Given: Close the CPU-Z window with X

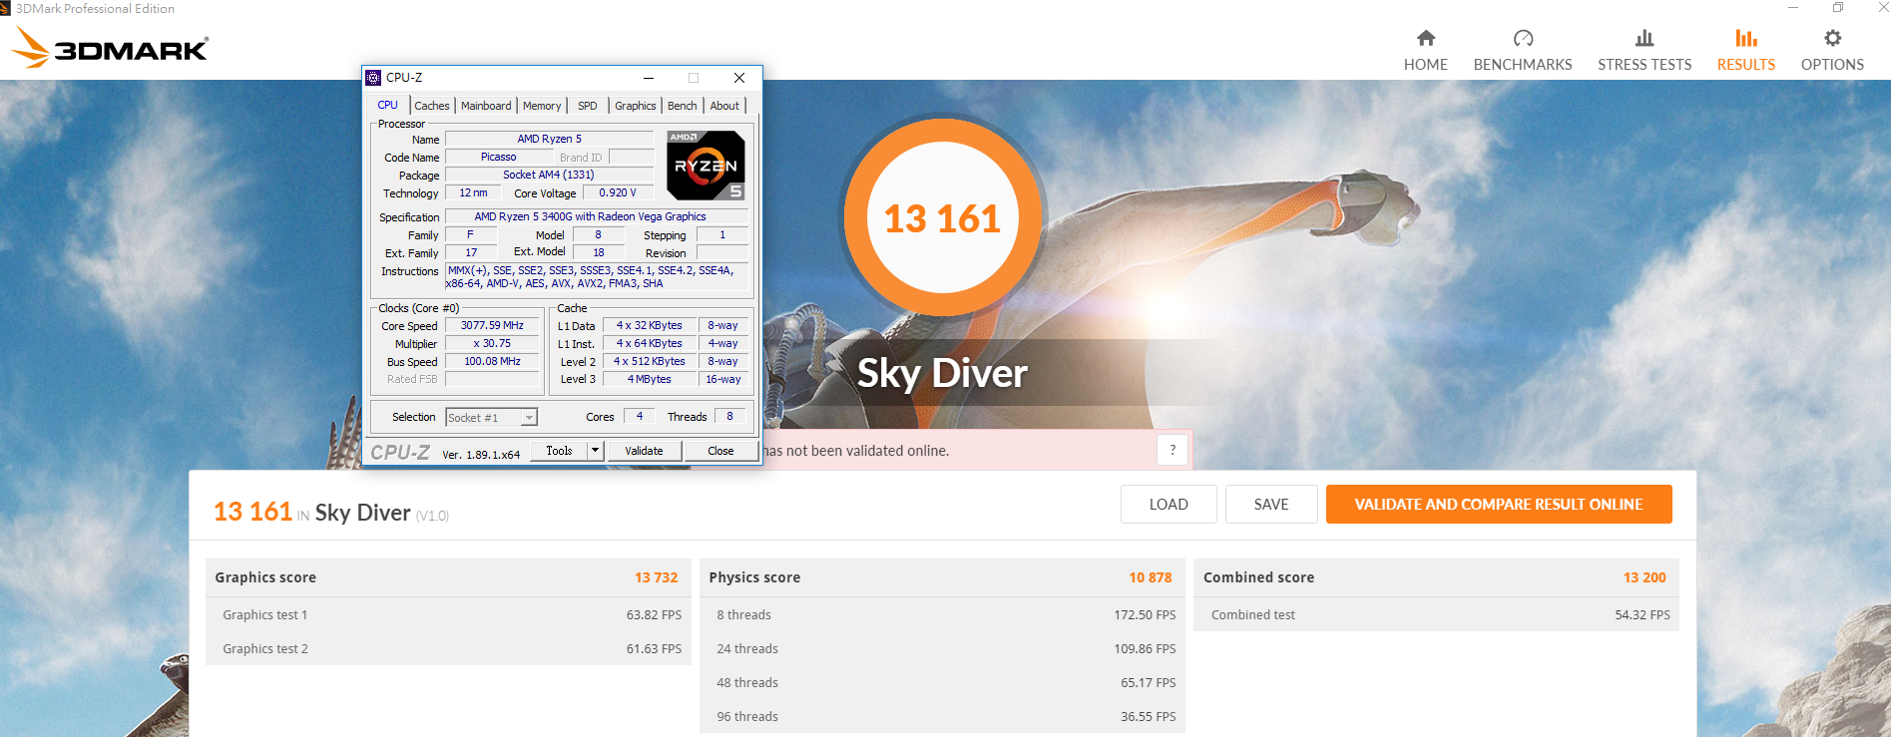Looking at the screenshot, I should [739, 78].
